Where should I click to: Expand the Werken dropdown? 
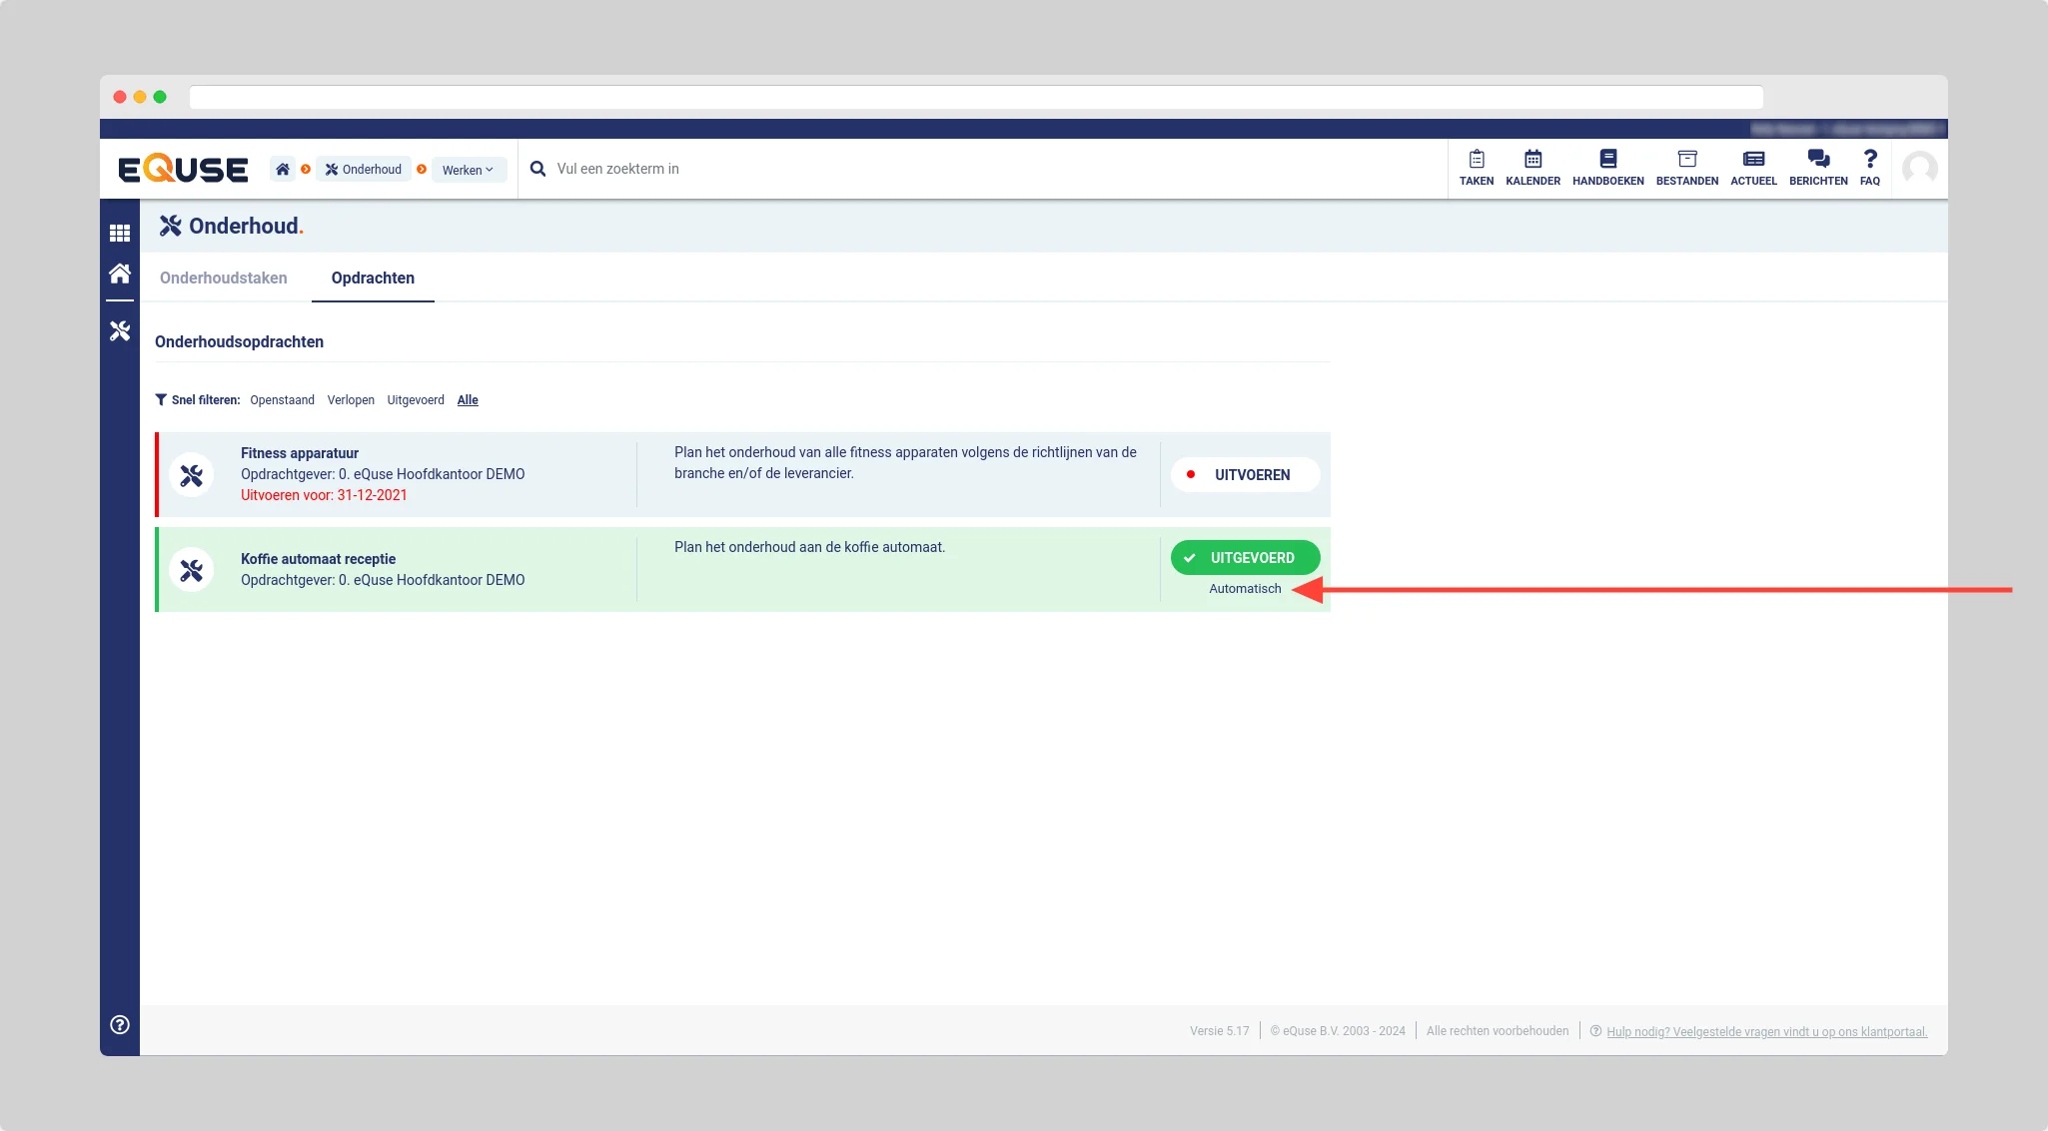(x=468, y=170)
